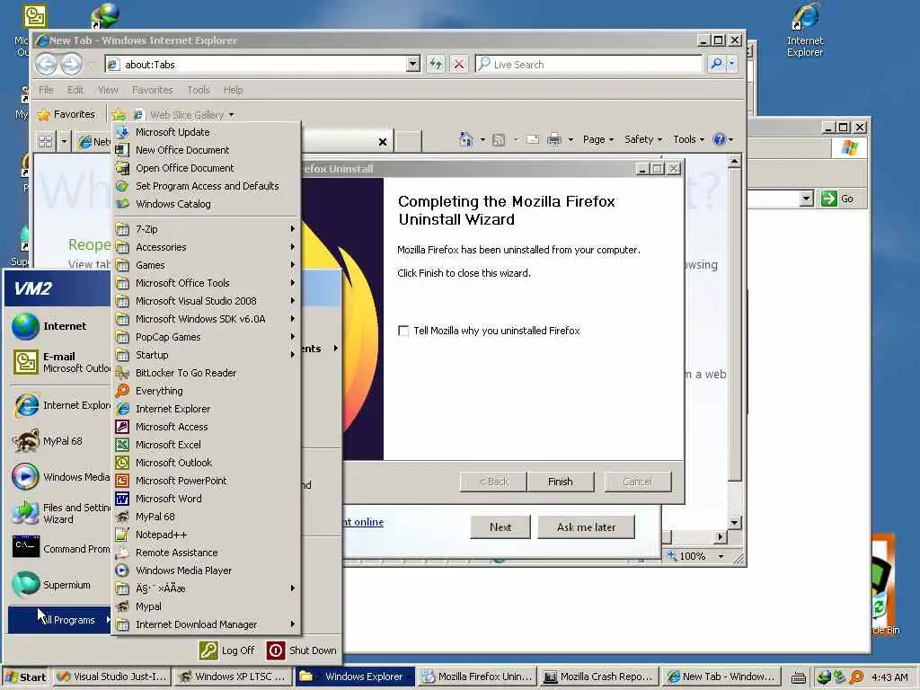Expand the Startup folder
Screen dimensions: 920x690
(207, 354)
